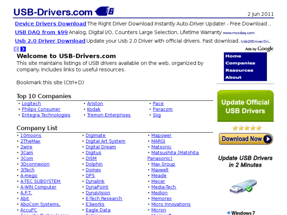Viewport: 287px width, 215px height.
Task: Open the Dynalink company link
Action: [x=95, y=181]
